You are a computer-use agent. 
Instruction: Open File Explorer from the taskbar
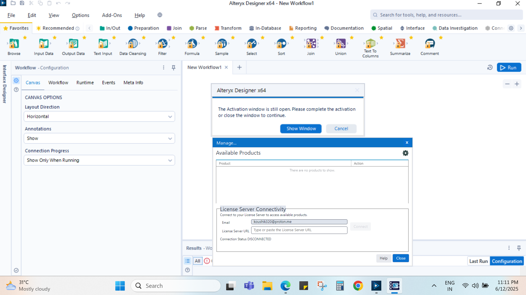pyautogui.click(x=267, y=286)
